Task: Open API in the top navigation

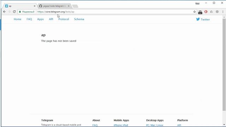Action: point(51,19)
